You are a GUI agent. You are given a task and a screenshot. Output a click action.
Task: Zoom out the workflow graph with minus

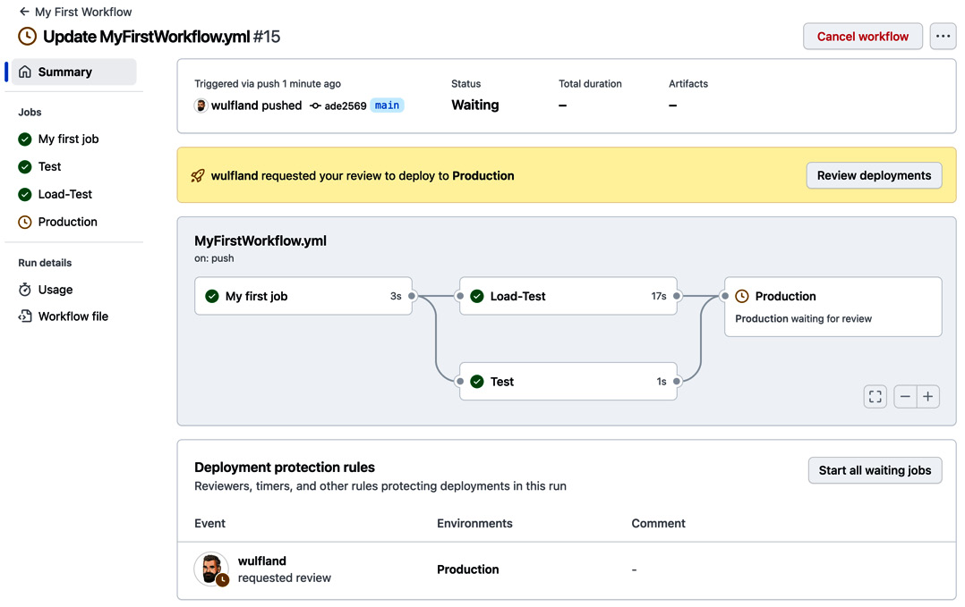point(905,397)
